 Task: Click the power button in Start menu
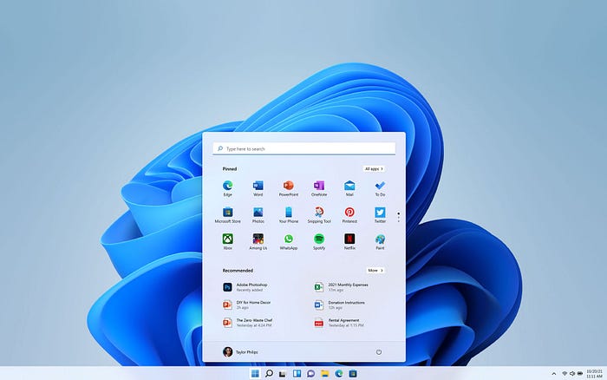point(379,351)
